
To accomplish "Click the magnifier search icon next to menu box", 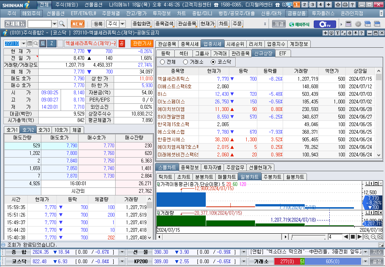I will 62,24.
